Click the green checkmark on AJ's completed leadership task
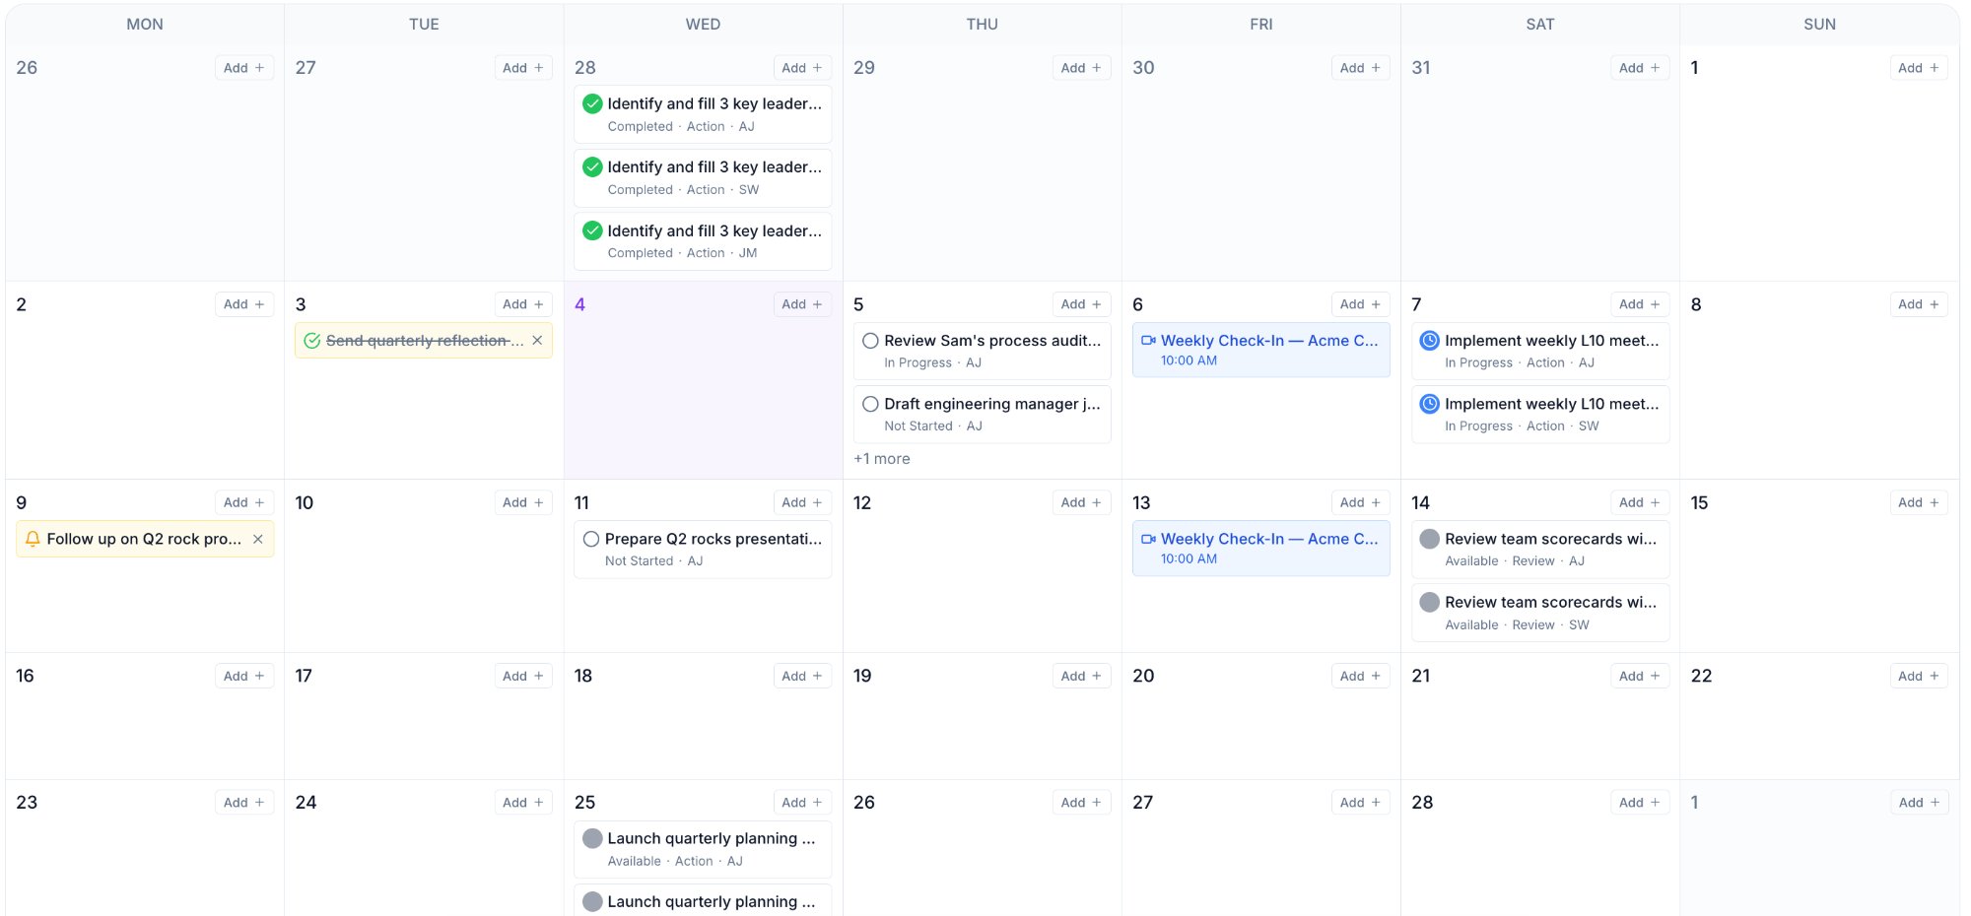The height and width of the screenshot is (916, 1971). [591, 103]
